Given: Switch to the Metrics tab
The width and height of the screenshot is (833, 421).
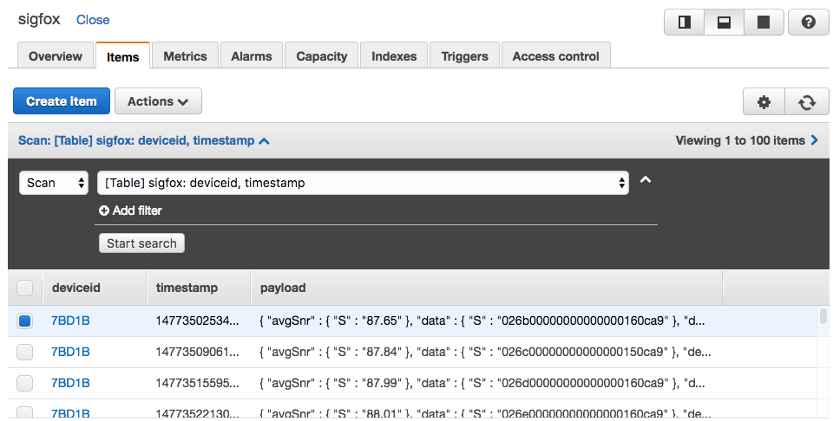Looking at the screenshot, I should click(185, 56).
